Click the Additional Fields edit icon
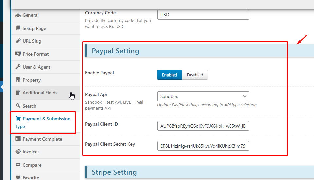Image resolution: width=314 pixels, height=180 pixels. (x=18, y=92)
